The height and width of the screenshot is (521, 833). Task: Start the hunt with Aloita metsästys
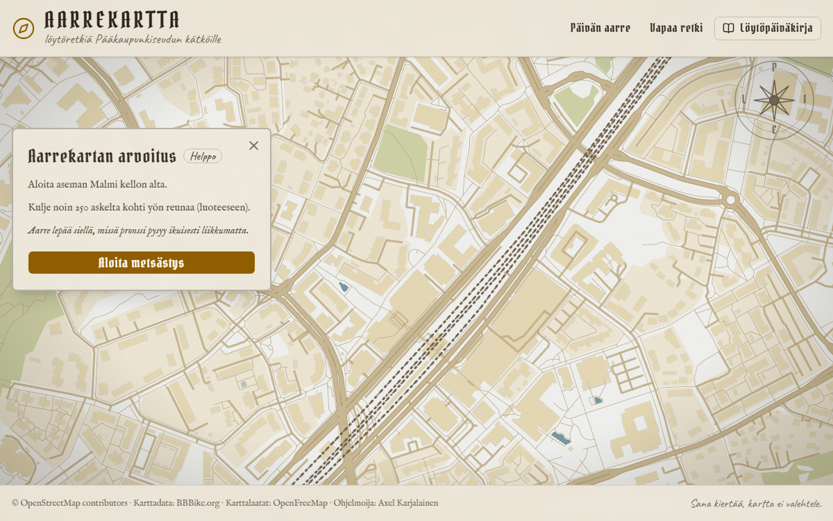point(142,263)
